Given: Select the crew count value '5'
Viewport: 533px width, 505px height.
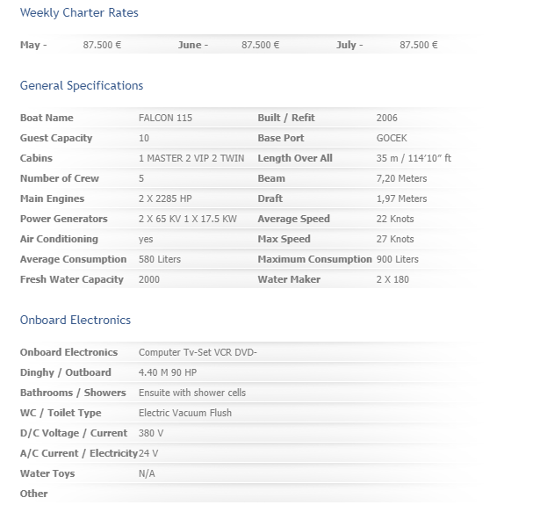Looking at the screenshot, I should (141, 178).
